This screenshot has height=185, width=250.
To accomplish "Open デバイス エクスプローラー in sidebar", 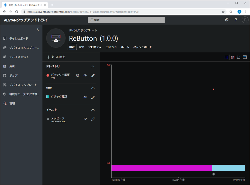I will click(x=21, y=48).
